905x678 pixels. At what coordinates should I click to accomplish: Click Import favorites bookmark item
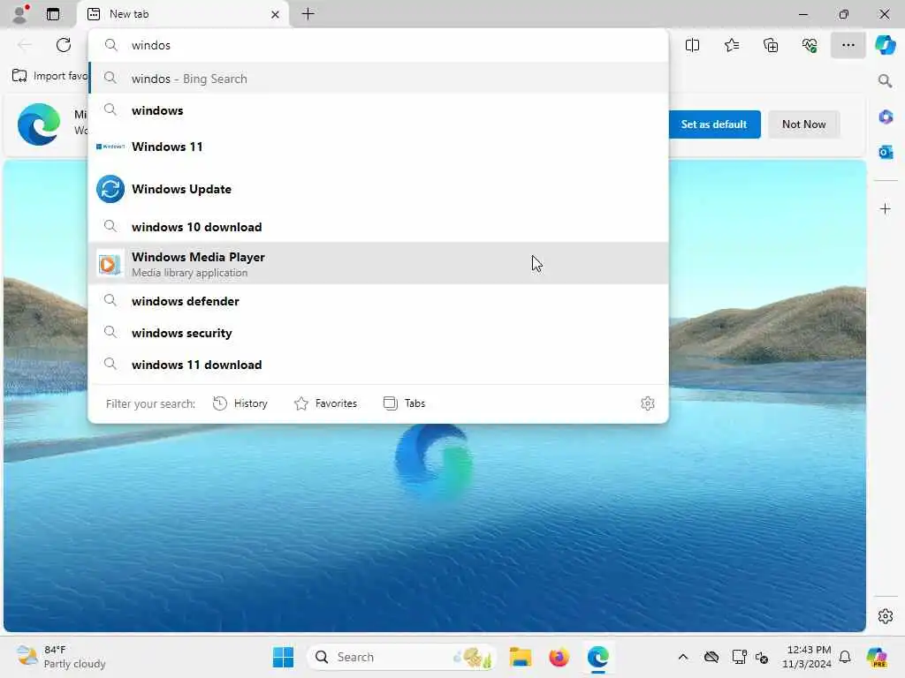point(49,76)
